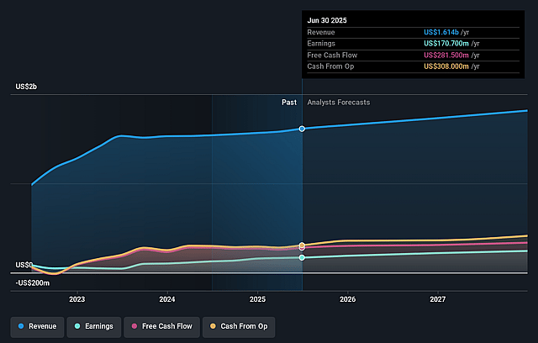Click the US$0 y-axis label
Image resolution: width=538 pixels, height=343 pixels.
24,265
